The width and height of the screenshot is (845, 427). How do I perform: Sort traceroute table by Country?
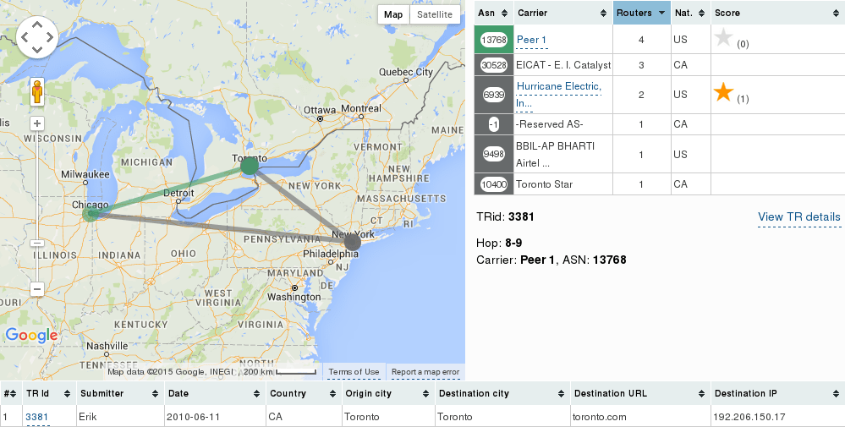[x=304, y=394]
